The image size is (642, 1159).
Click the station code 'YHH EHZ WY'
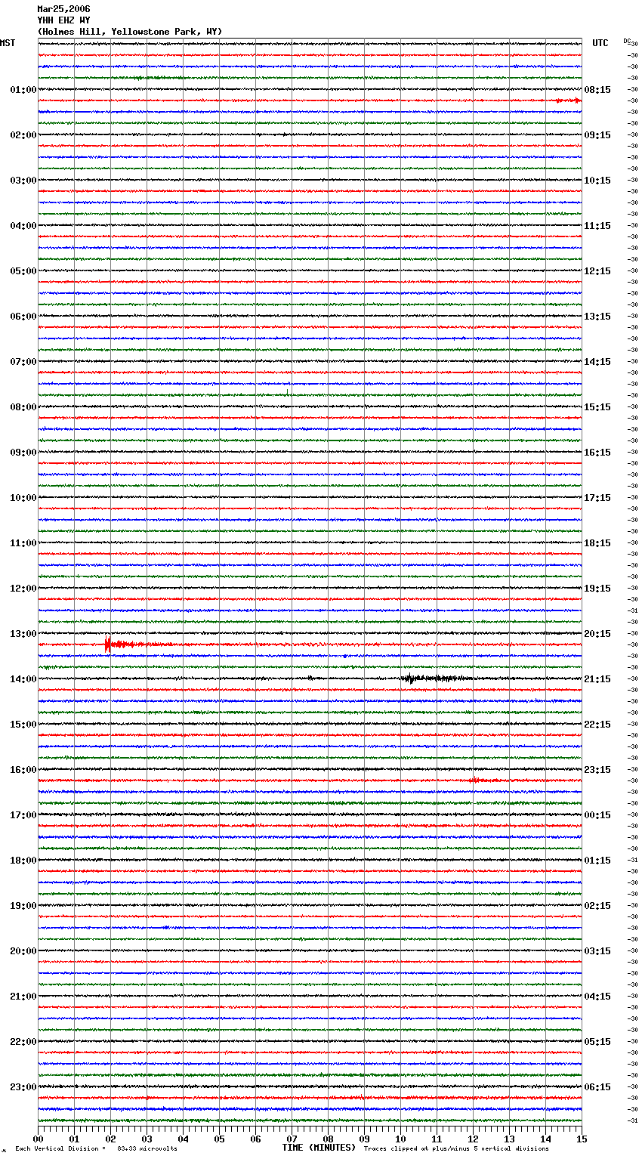[63, 20]
